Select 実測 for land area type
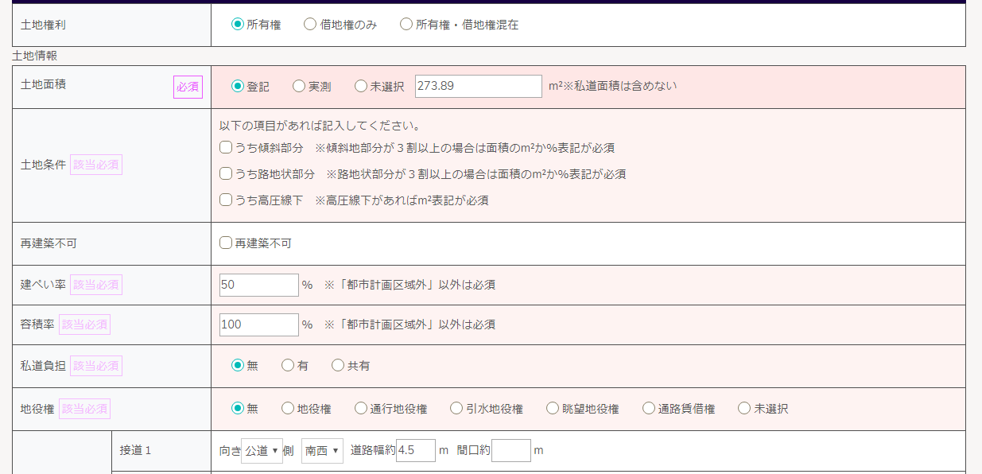 [299, 87]
